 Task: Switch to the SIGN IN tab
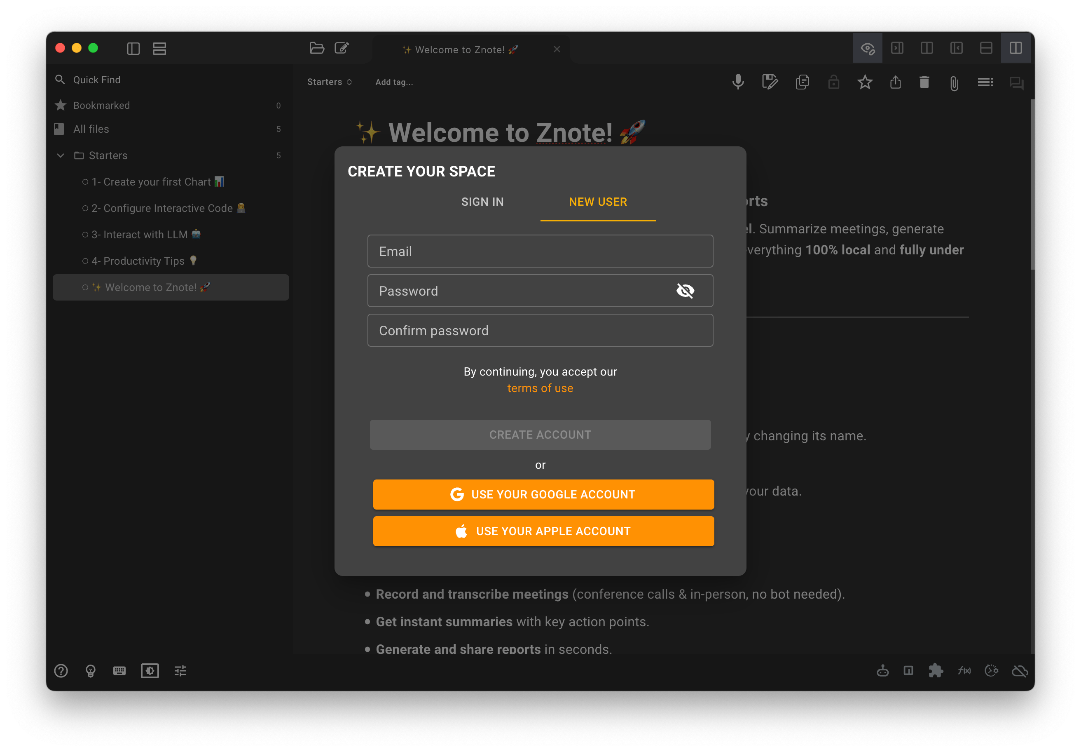[482, 202]
